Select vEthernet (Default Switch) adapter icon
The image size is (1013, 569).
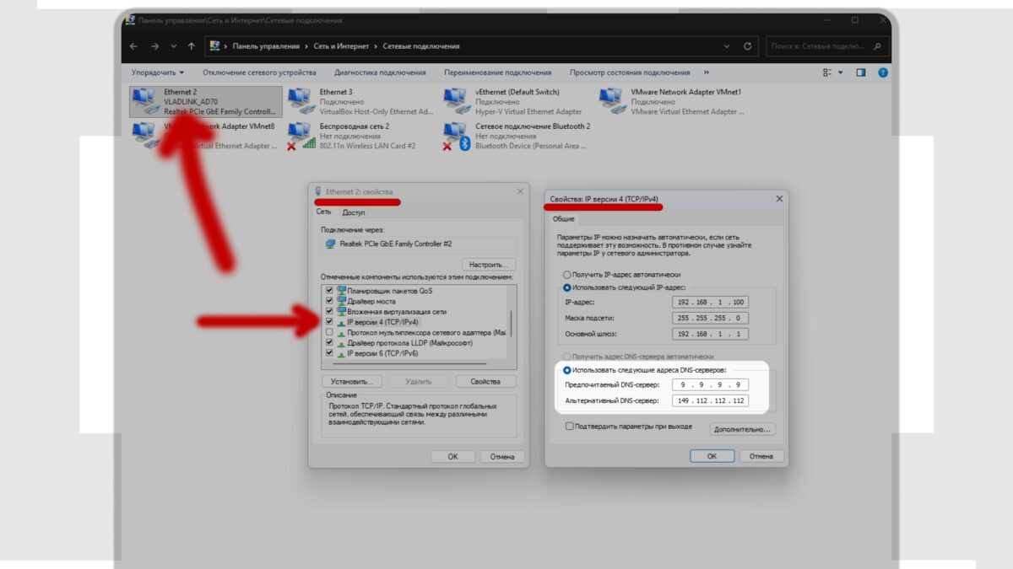[457, 100]
